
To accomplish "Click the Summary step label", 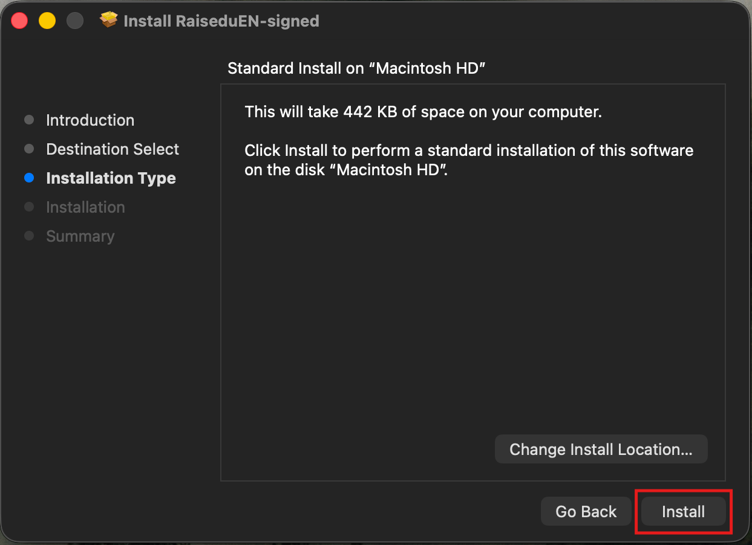I will (80, 236).
